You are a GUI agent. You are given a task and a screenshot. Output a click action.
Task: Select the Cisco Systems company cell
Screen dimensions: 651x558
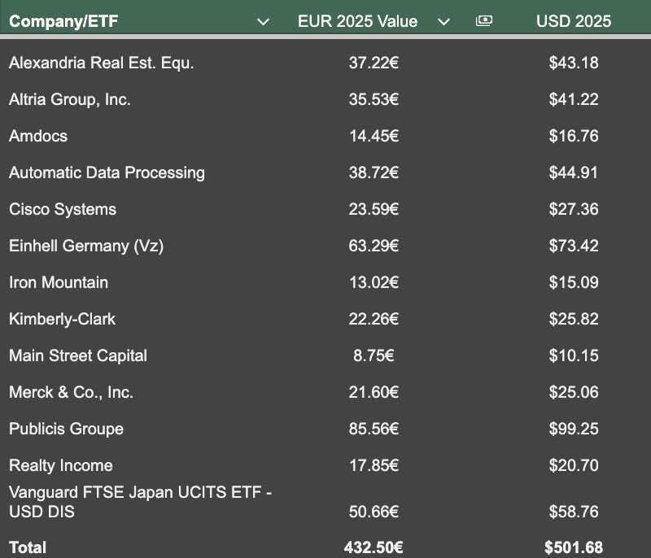63,209
